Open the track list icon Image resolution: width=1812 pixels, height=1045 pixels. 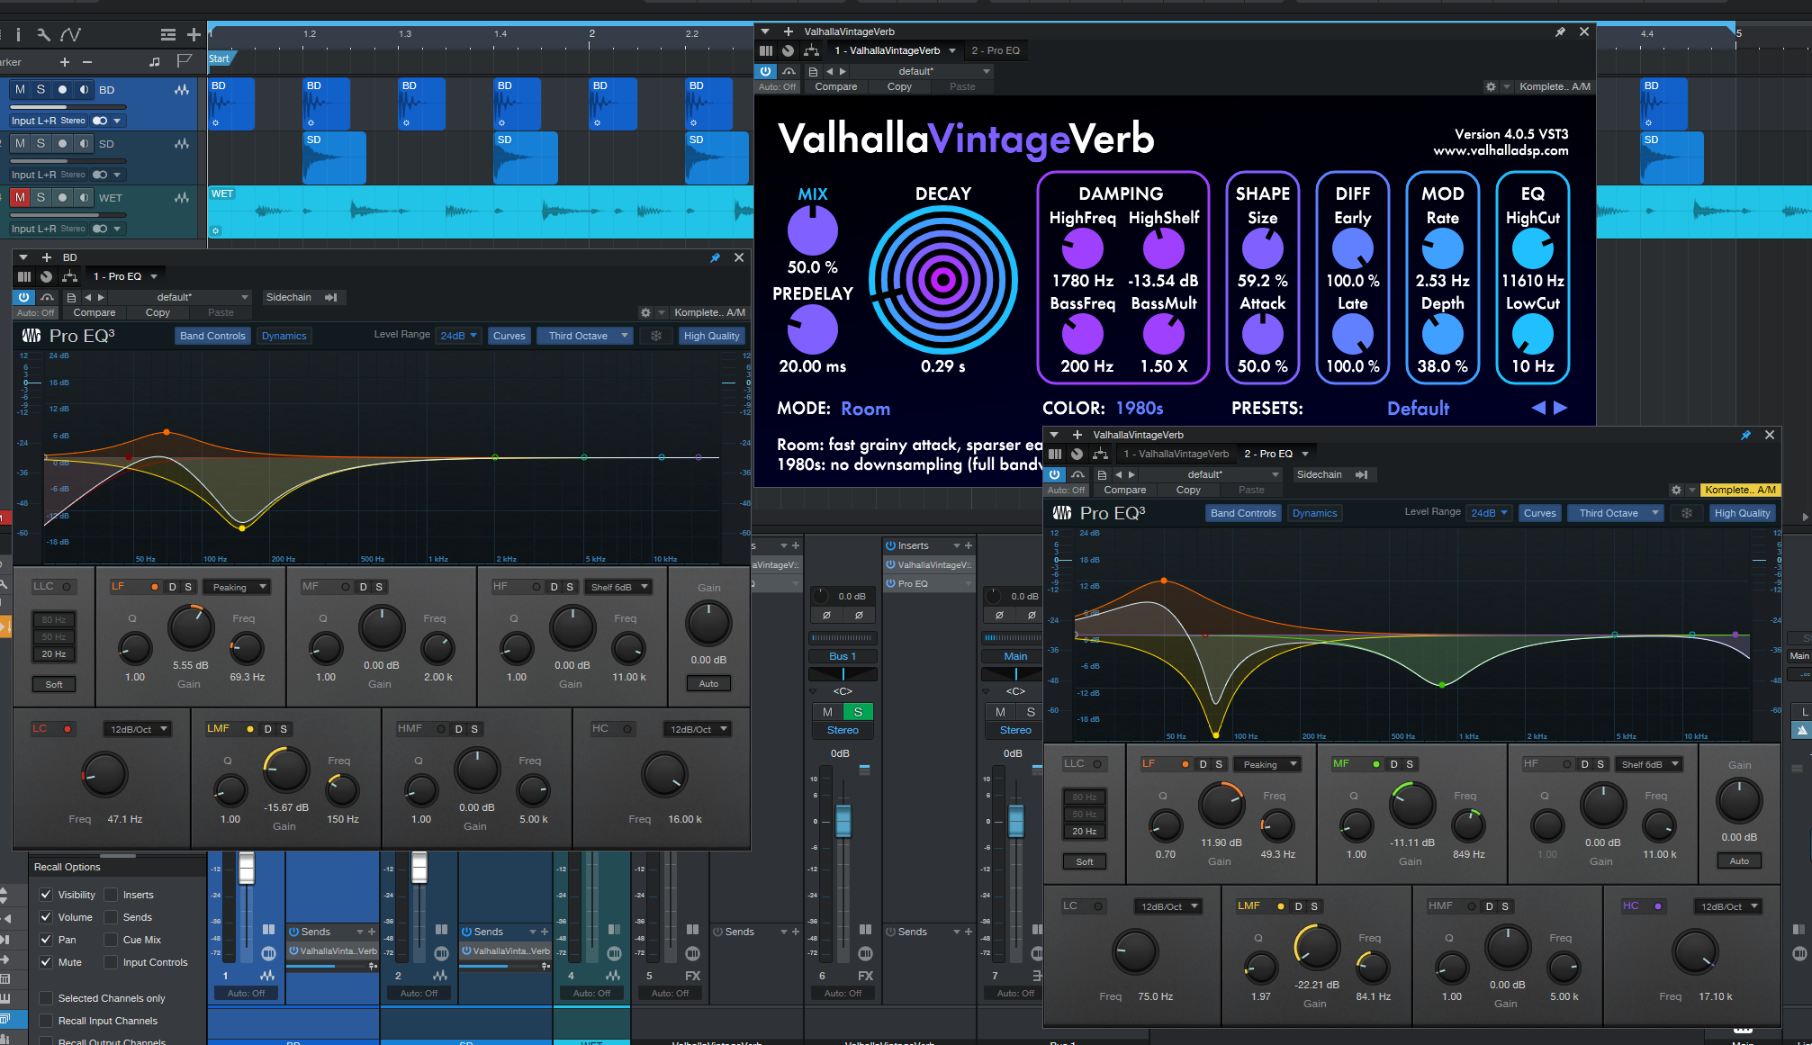[x=168, y=35]
